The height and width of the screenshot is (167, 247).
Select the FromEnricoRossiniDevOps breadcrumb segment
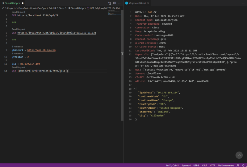click(x=32, y=8)
